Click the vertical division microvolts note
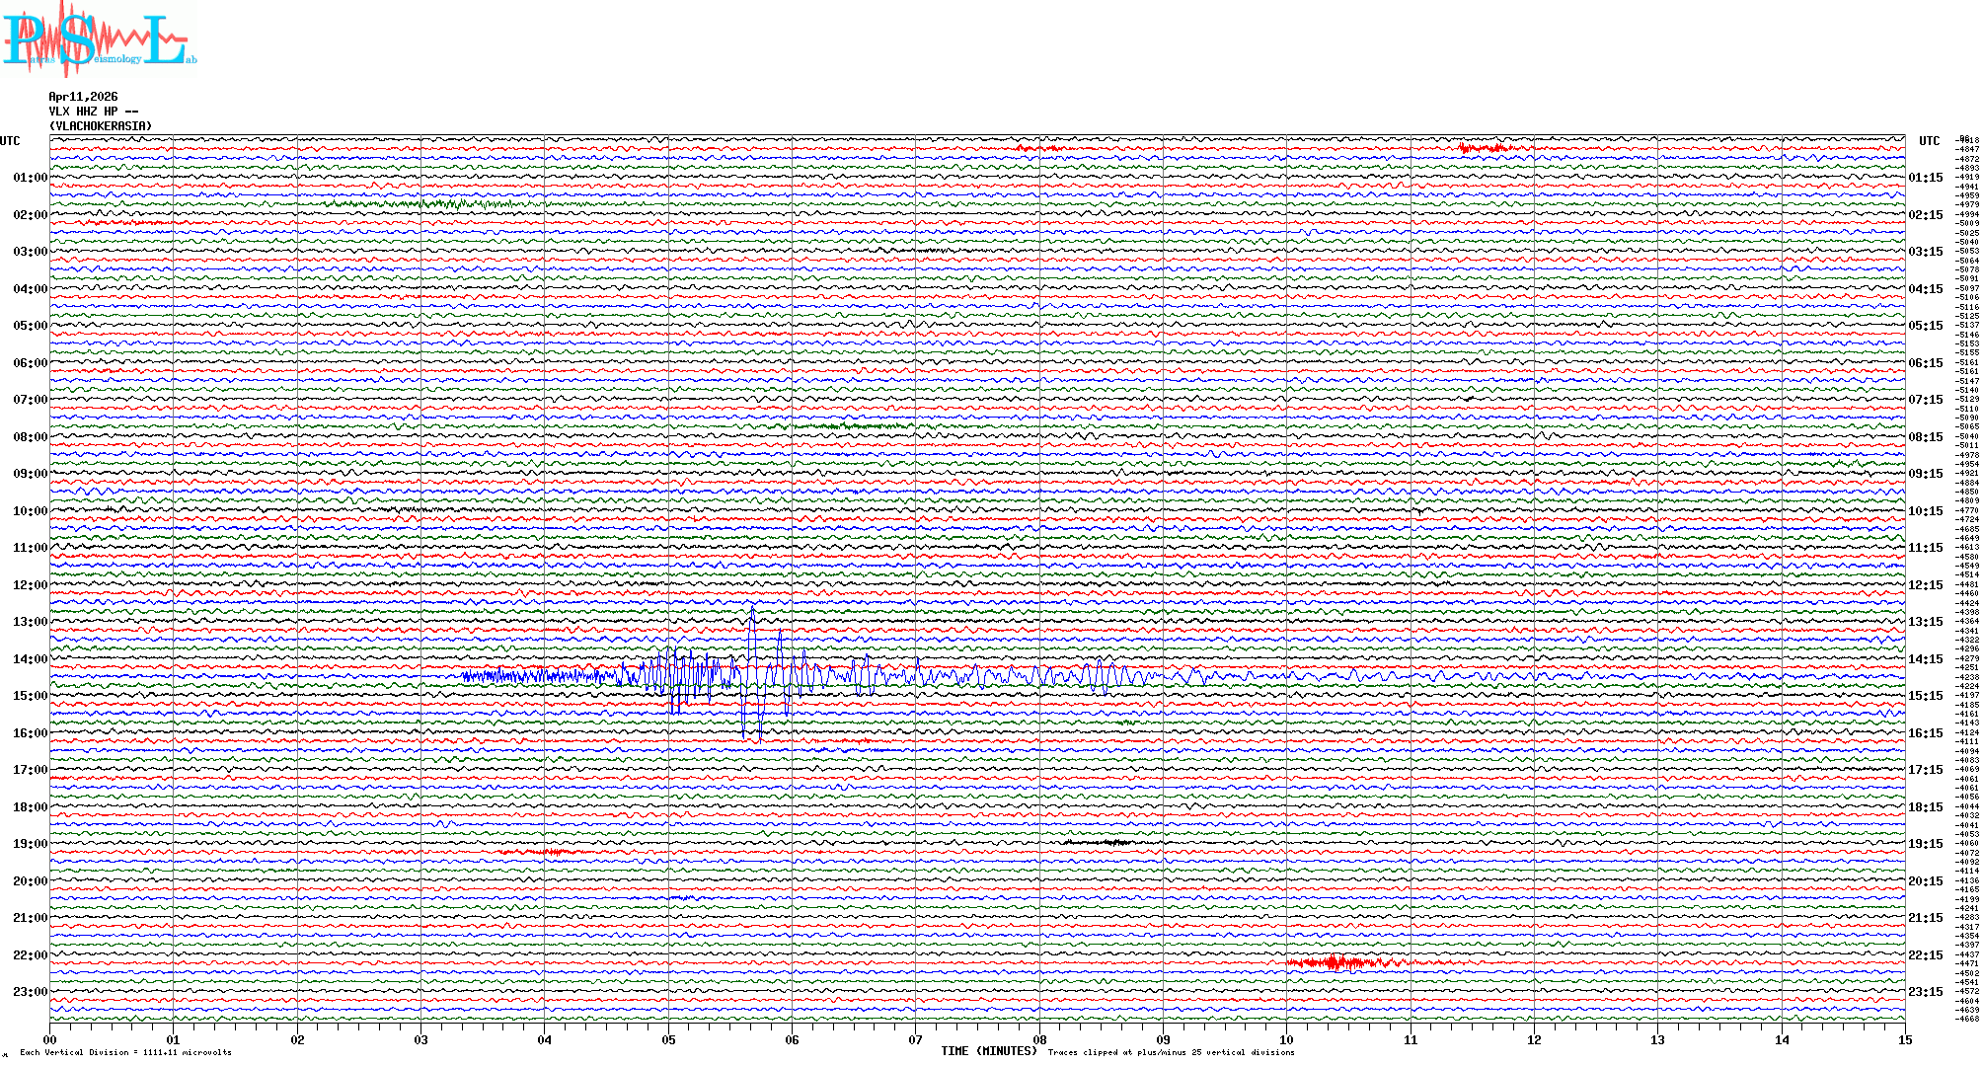 (125, 1052)
